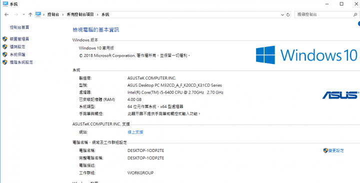Click shield icon beside 系統保護
This screenshot has height=183, width=360.
5,54
